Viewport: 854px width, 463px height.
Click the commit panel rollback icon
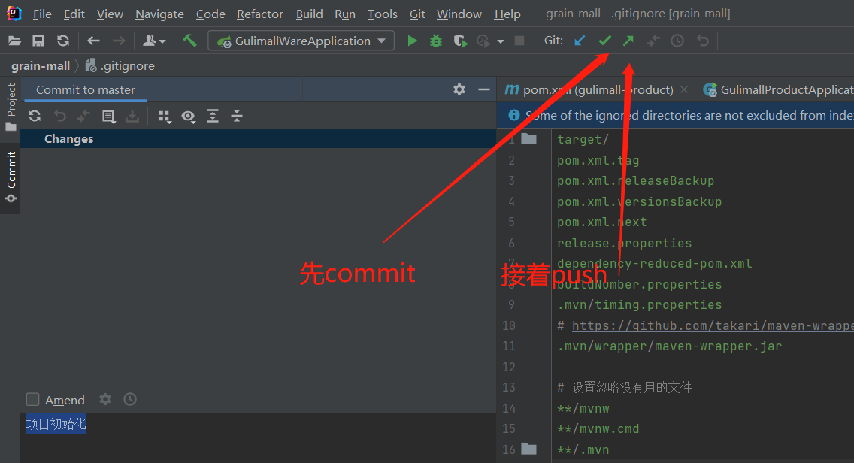pyautogui.click(x=59, y=116)
